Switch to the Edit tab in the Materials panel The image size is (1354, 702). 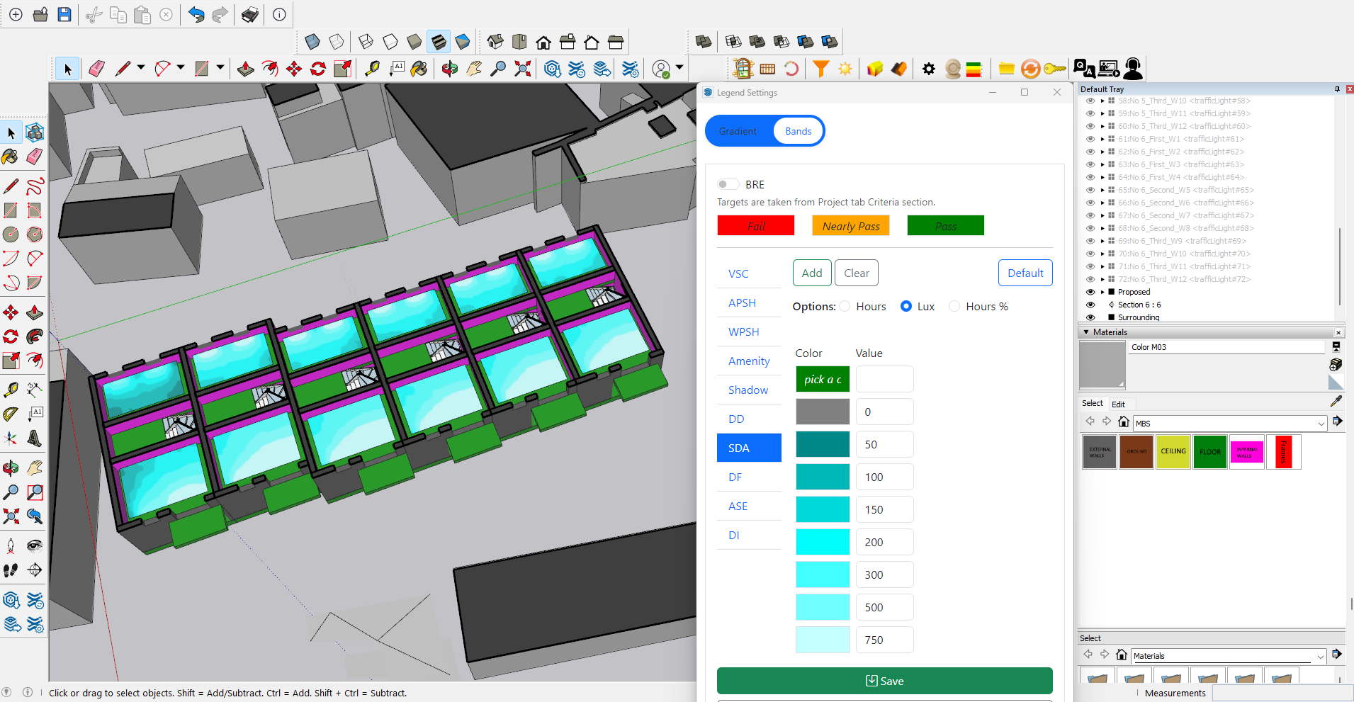(x=1118, y=403)
